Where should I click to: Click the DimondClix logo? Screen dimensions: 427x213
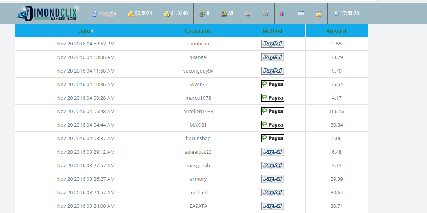click(x=47, y=13)
